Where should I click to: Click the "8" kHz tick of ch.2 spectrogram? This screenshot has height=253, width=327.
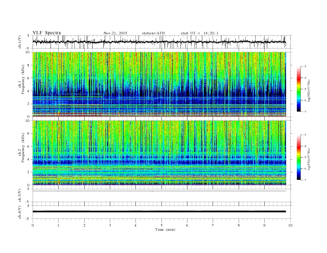point(29,134)
